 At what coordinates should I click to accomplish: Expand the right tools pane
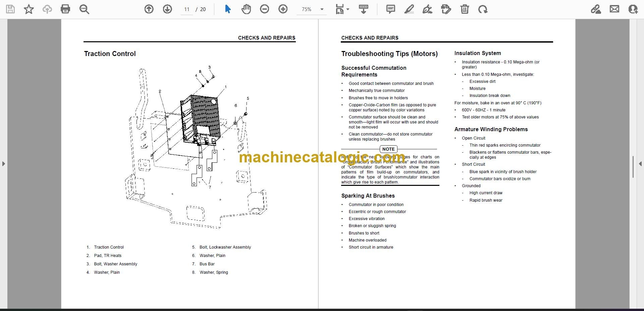click(x=640, y=164)
